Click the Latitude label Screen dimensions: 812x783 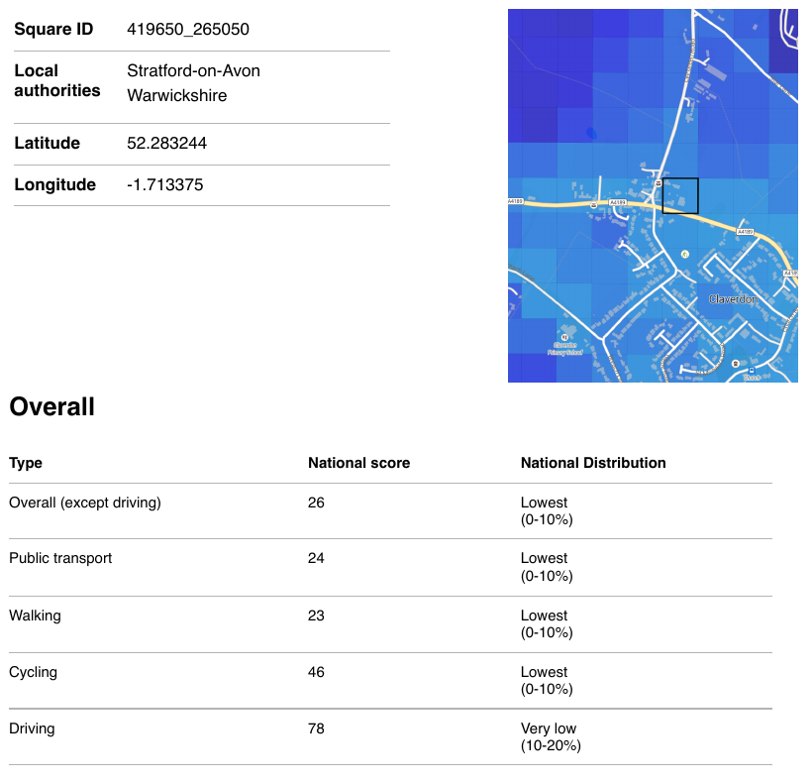(48, 143)
